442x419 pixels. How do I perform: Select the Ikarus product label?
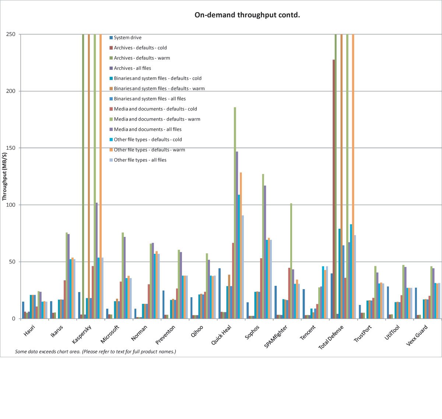click(x=57, y=331)
